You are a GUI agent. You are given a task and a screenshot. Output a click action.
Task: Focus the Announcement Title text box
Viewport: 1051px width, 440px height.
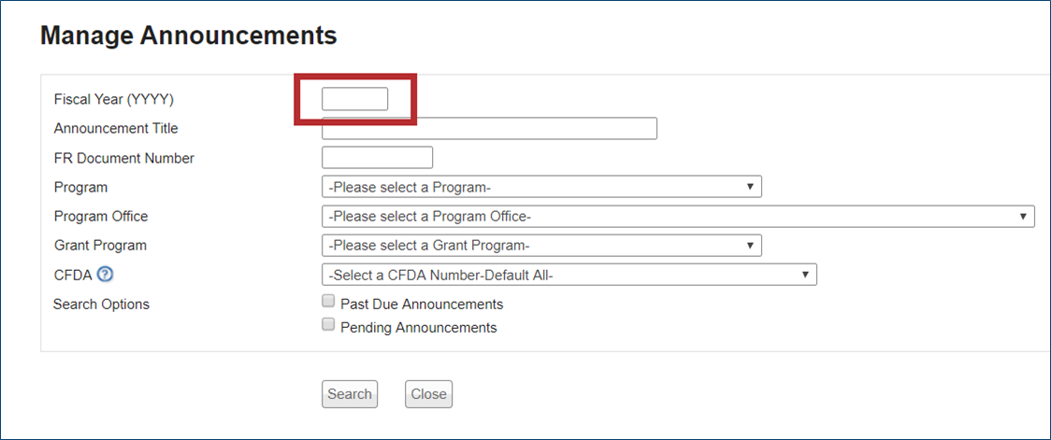click(x=489, y=129)
